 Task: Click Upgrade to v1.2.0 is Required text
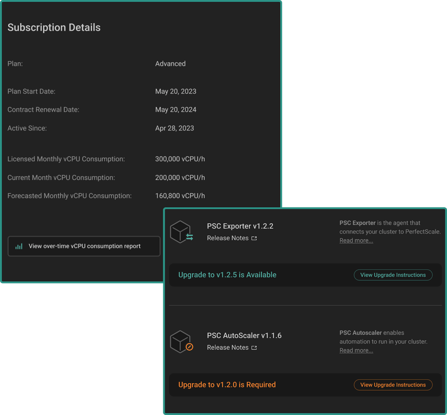pos(227,385)
